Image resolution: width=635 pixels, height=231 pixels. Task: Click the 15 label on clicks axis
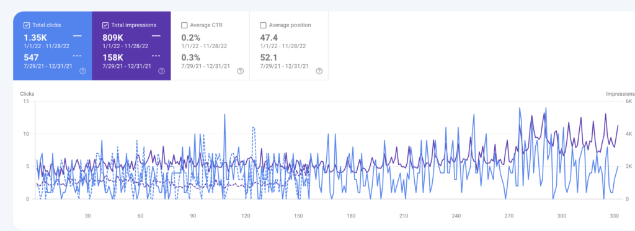pyautogui.click(x=26, y=101)
